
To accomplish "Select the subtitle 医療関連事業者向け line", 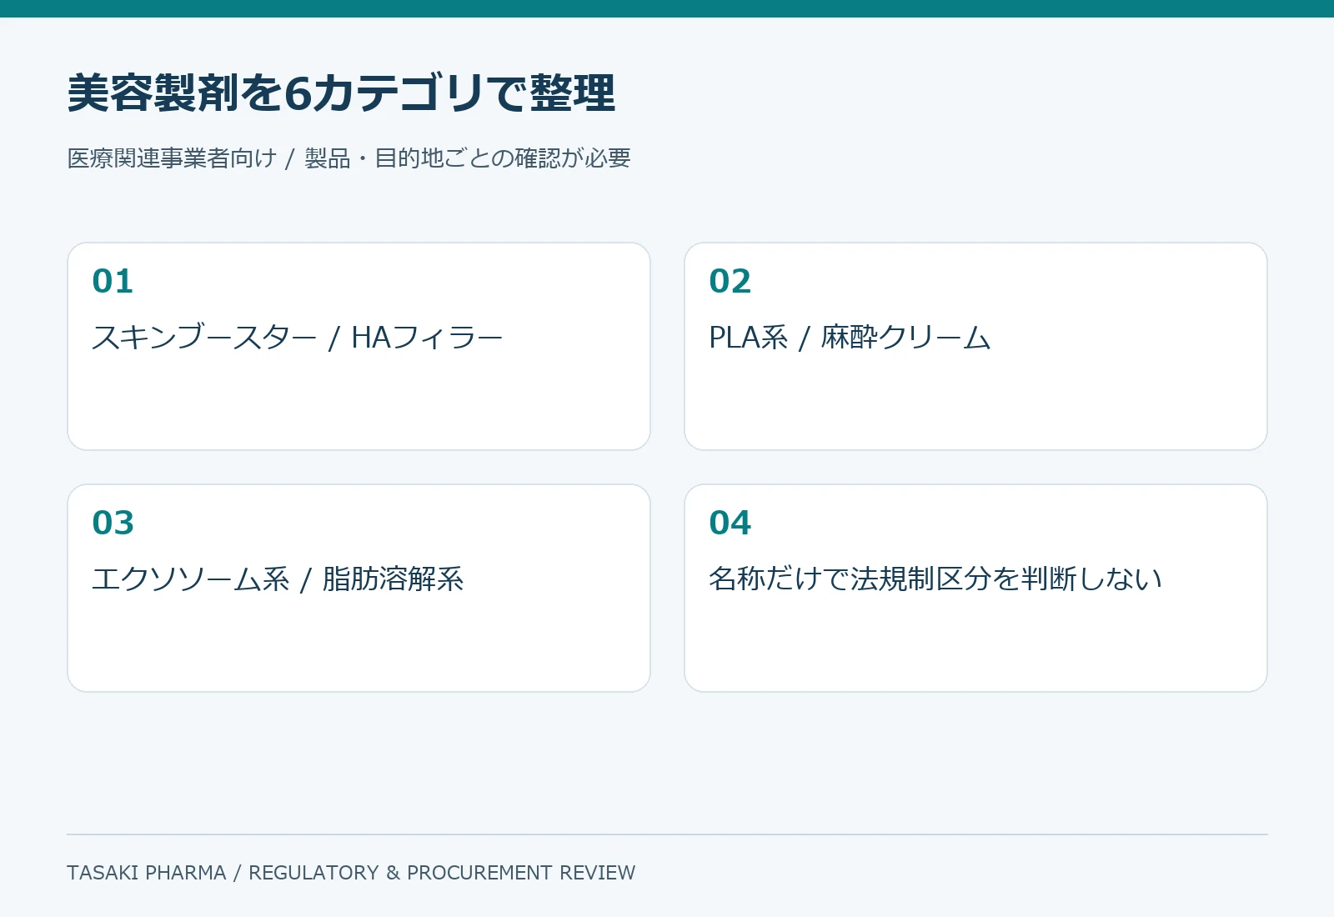I will click(x=349, y=158).
